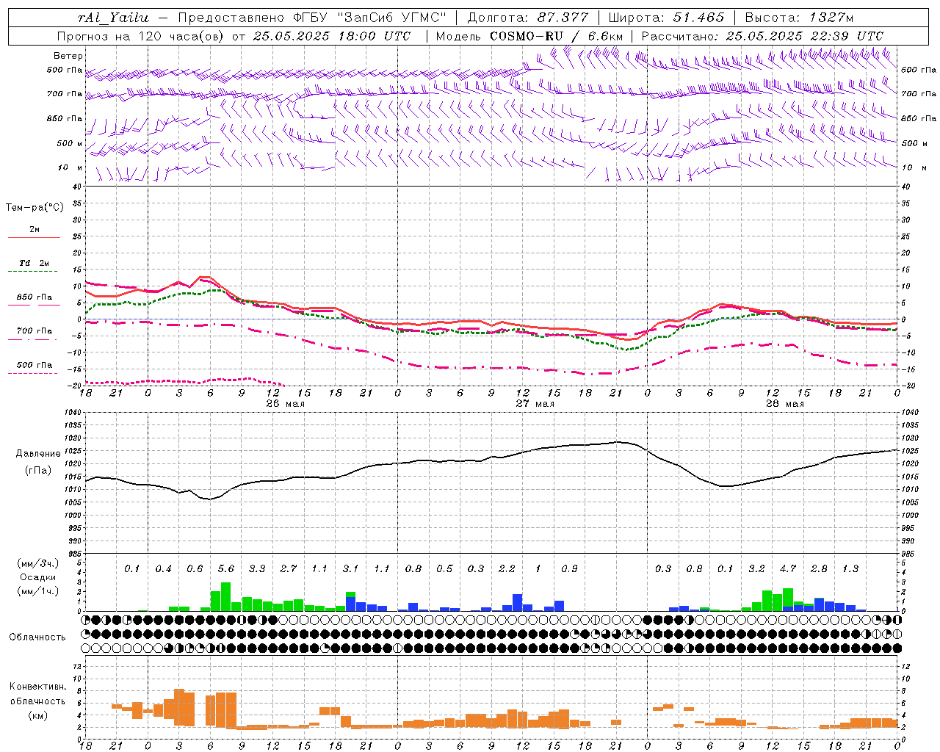This screenshot has width=940, height=752.
Task: Click the station name rAl_Yailu
Action: pyautogui.click(x=113, y=18)
